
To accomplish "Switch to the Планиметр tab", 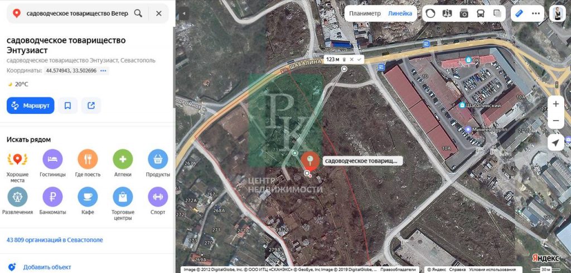I will tap(365, 13).
